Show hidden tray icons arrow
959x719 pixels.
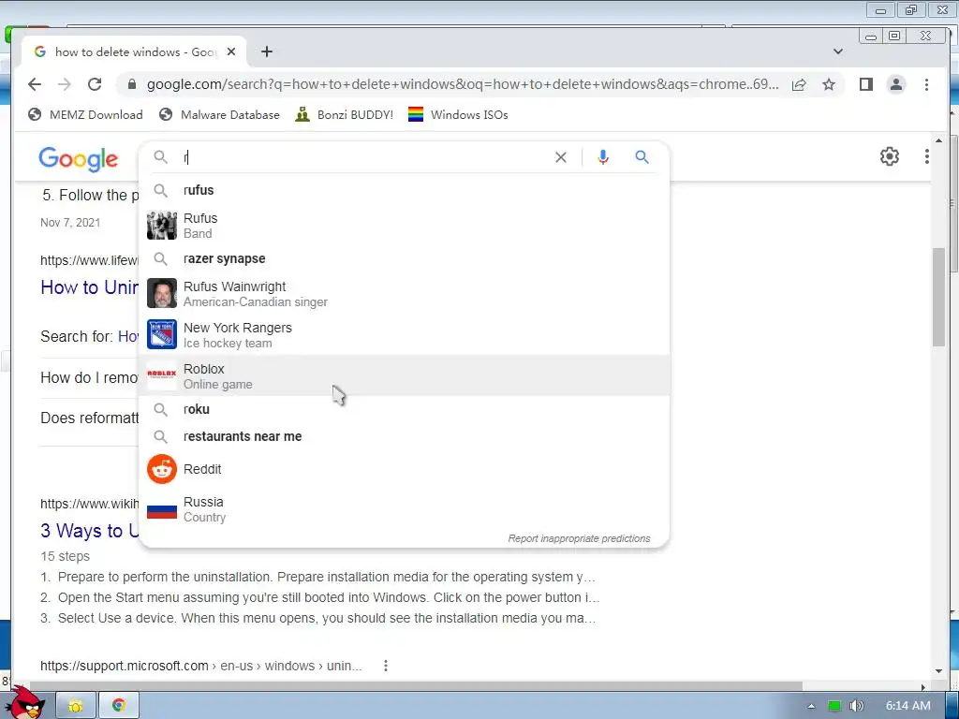(x=811, y=706)
